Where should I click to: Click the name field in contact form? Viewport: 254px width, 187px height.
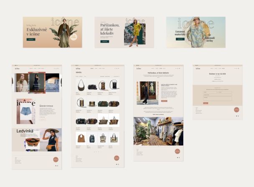click(x=210, y=92)
